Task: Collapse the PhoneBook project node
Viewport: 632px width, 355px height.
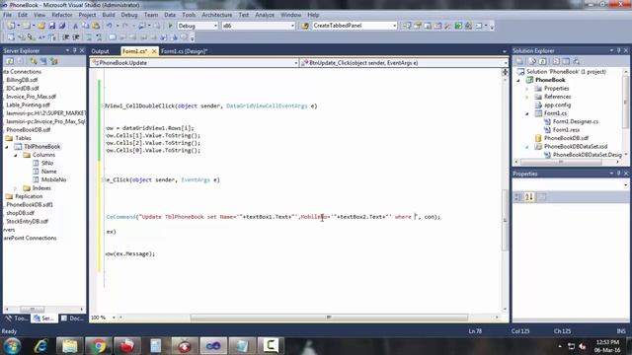Action: click(x=518, y=80)
